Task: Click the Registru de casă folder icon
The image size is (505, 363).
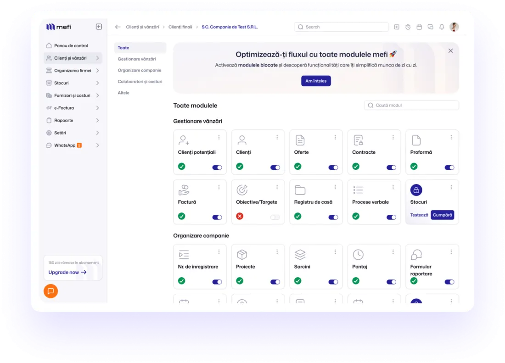Action: pyautogui.click(x=300, y=190)
